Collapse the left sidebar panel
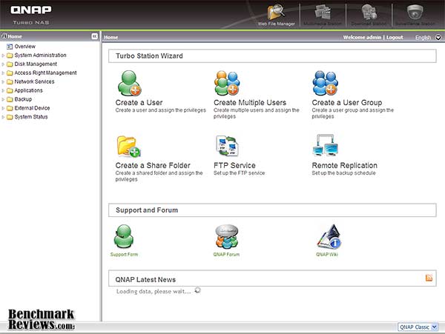This screenshot has height=334, width=445. click(94, 36)
